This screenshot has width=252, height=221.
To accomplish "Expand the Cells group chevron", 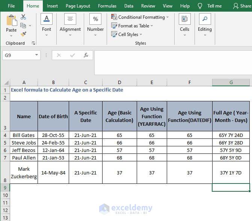I will click(x=185, y=35).
